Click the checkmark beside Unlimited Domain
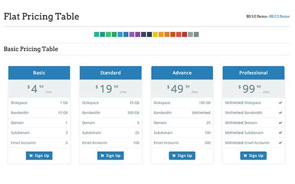This screenshot has height=184, width=295. click(280, 123)
